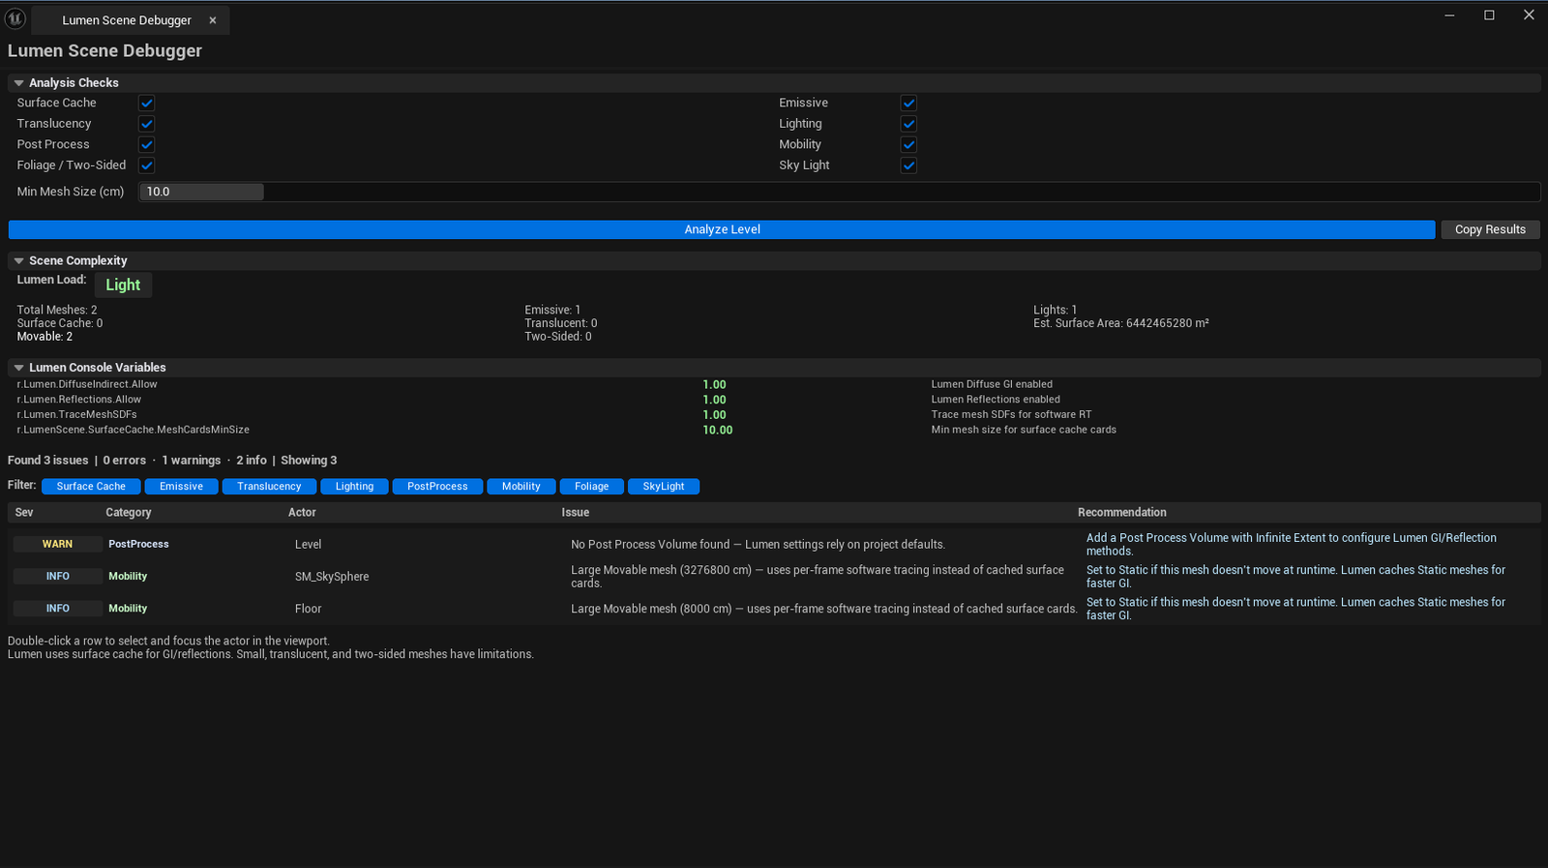Uncheck the Lighting analysis checkbox
Viewport: 1548px width, 868px height.
click(x=908, y=124)
